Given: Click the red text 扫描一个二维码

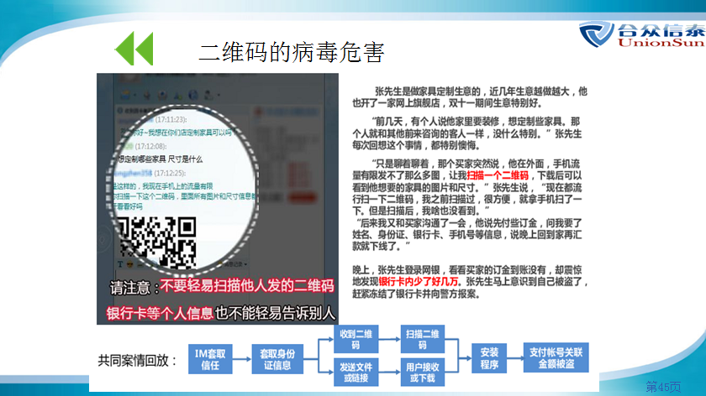Looking at the screenshot, I should 498,175.
